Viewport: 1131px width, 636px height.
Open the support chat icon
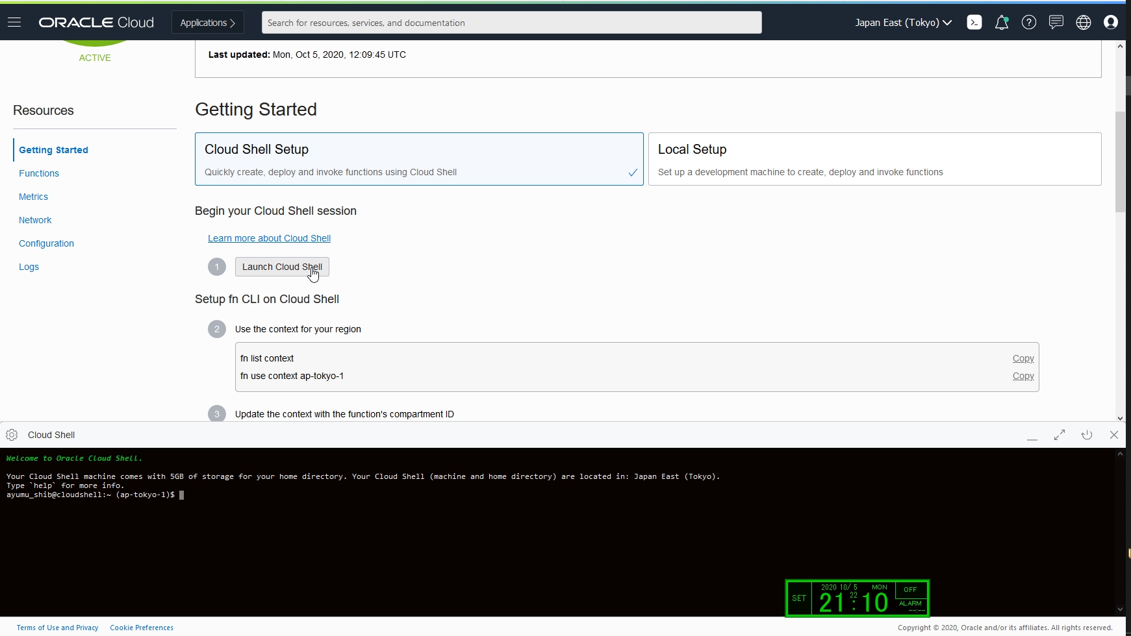(x=1056, y=23)
